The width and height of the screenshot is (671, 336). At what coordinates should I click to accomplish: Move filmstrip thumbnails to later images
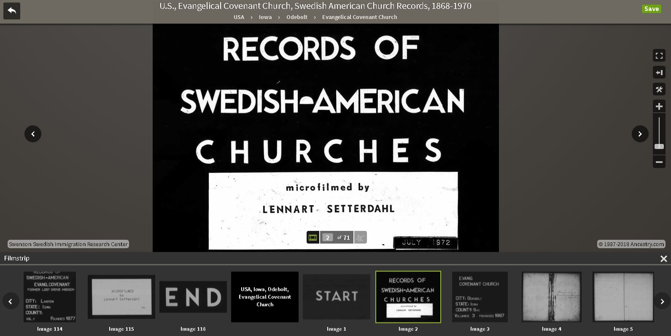click(x=662, y=301)
